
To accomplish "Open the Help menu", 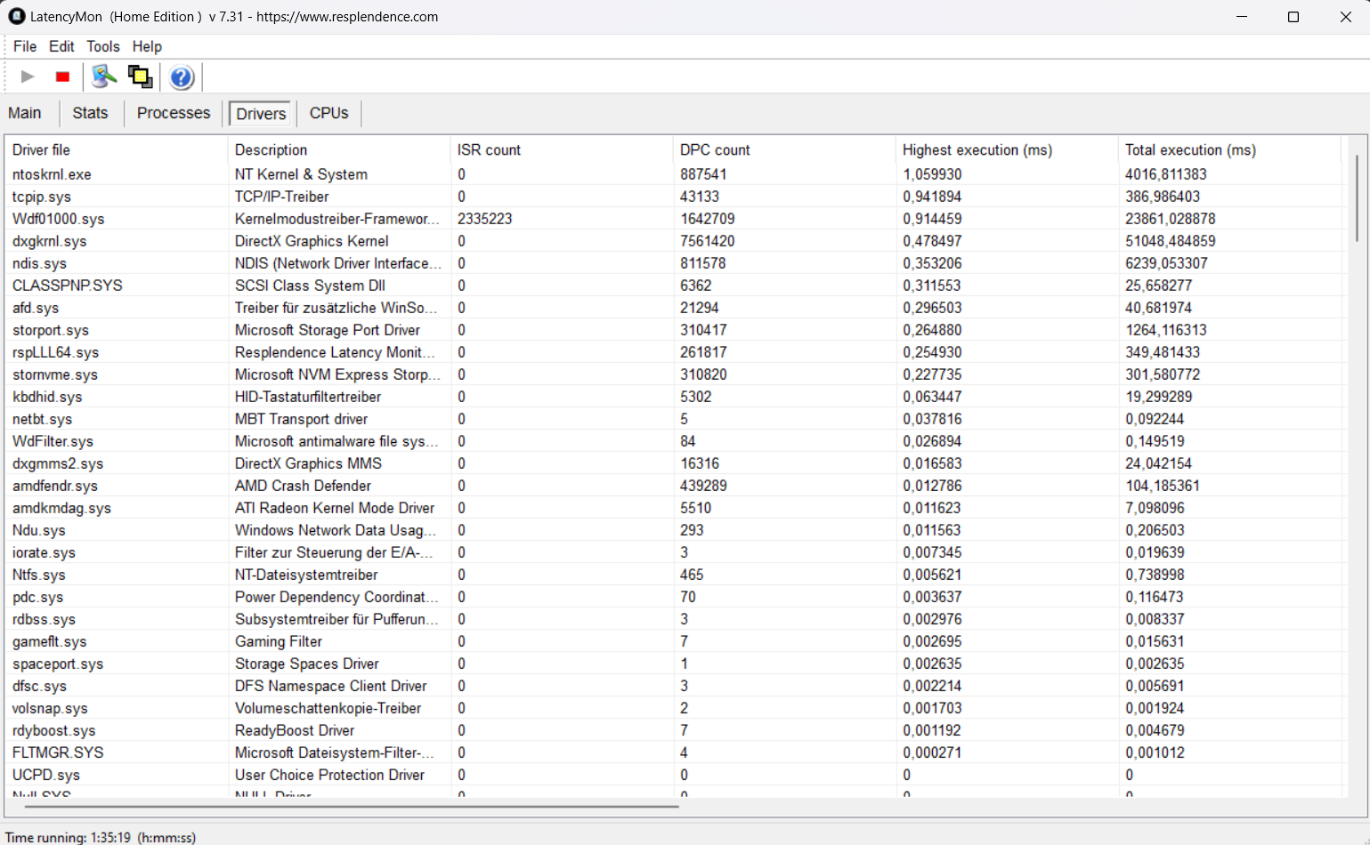I will tap(147, 46).
